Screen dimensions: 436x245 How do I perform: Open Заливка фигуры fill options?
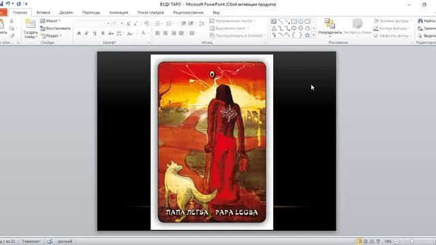(x=392, y=21)
